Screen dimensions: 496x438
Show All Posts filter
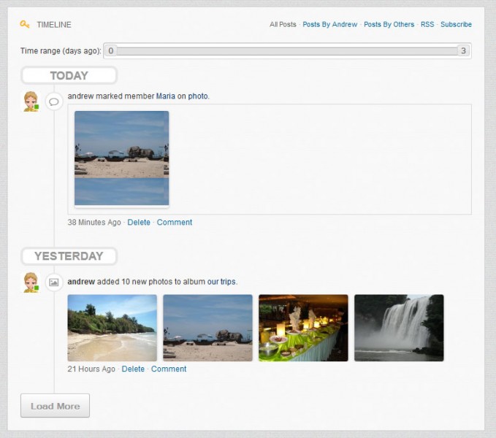pos(283,24)
